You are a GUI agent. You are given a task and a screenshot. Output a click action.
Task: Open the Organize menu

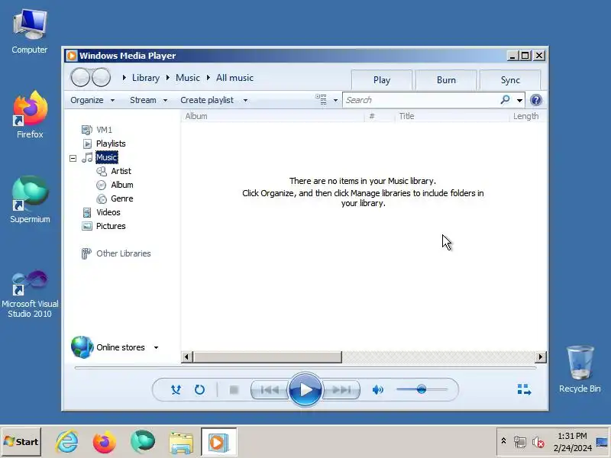coord(92,100)
